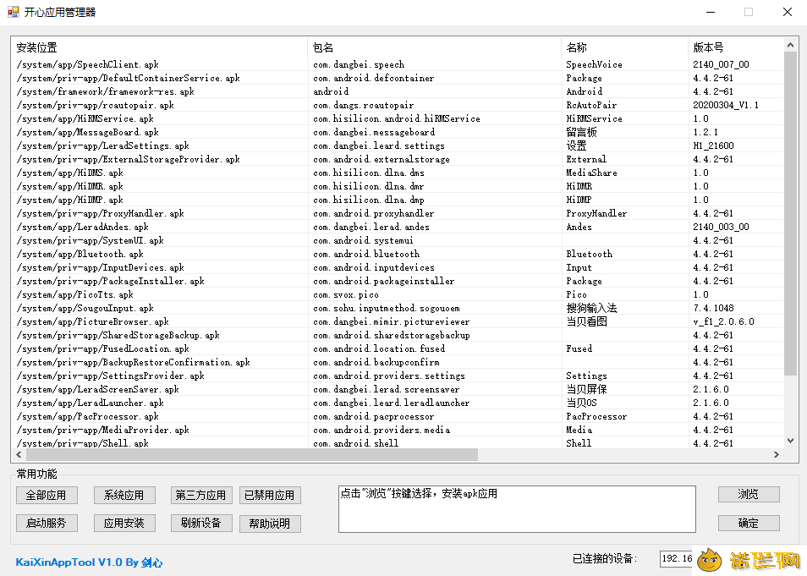Click version 20200304_V1.1 cell
Viewport: 807px width, 576px height.
(x=726, y=105)
